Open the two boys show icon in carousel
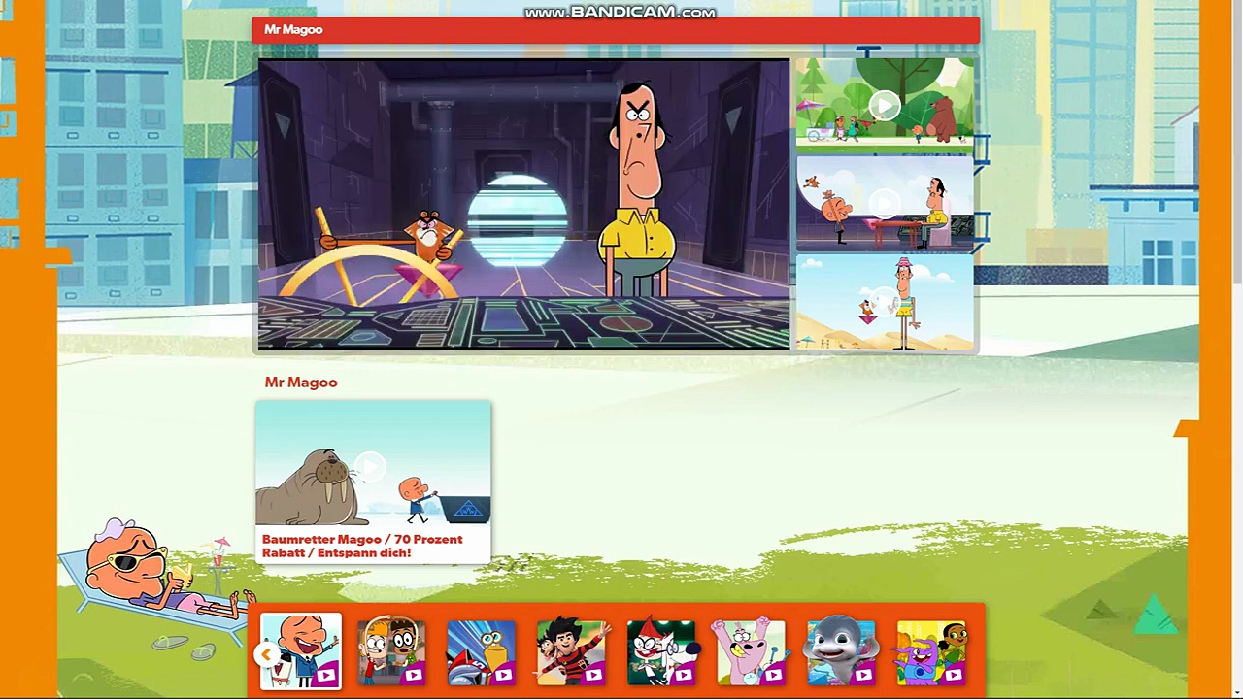Viewport: 1243px width, 699px height. [391, 651]
